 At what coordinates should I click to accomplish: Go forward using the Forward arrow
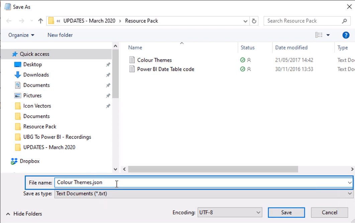[21, 21]
